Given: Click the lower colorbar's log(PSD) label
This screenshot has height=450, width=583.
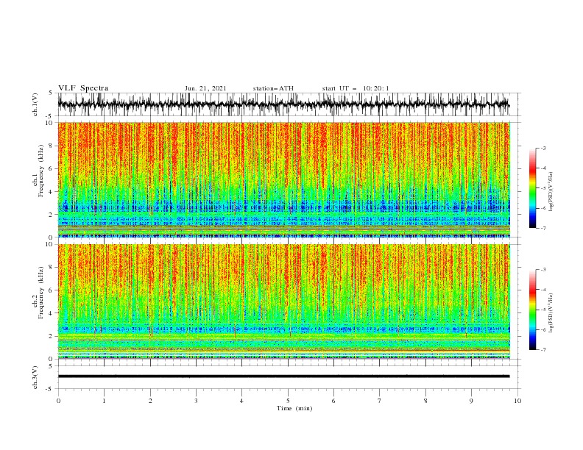Looking at the screenshot, I should (x=551, y=313).
